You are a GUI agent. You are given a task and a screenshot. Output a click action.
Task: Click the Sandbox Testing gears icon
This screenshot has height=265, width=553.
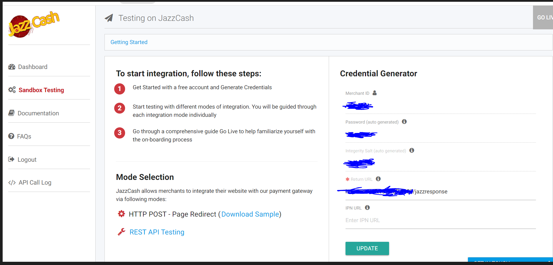[12, 90]
